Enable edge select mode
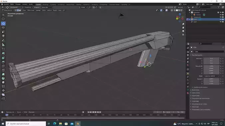225x126 pixels. pos(18,10)
